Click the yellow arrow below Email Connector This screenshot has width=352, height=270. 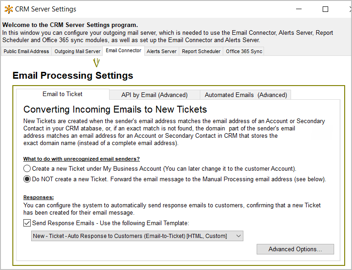(96, 63)
